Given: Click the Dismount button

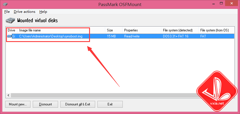Looking at the screenshot, I should [x=45, y=104].
